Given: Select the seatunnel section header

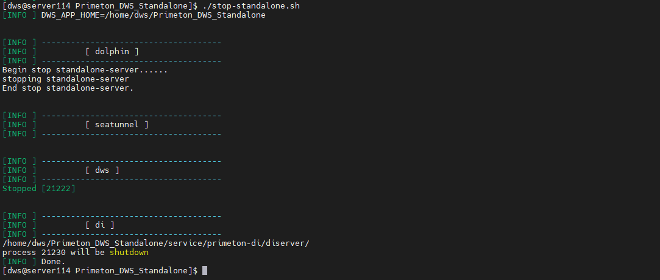Looking at the screenshot, I should 117,124.
